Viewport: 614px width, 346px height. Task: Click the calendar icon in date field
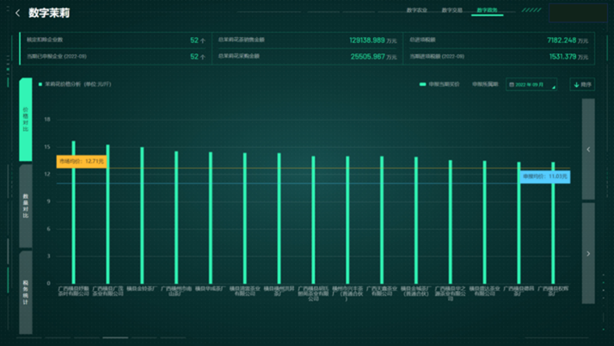pos(512,85)
